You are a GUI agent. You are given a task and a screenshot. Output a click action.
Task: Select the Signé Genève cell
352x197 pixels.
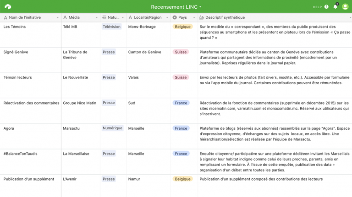point(31,60)
